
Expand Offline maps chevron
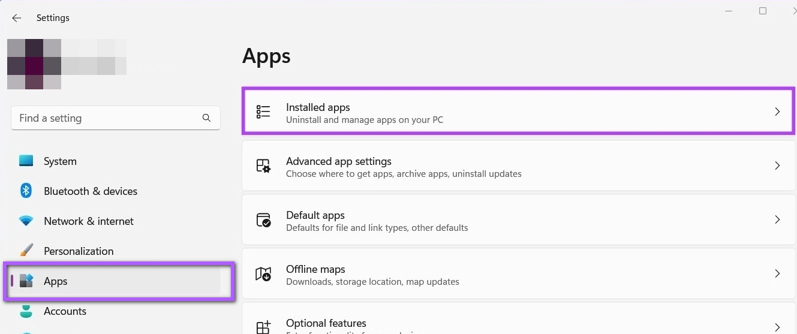[x=777, y=273]
